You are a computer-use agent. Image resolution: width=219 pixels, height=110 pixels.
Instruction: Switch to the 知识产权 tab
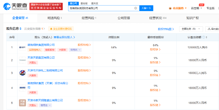(x=193, y=18)
